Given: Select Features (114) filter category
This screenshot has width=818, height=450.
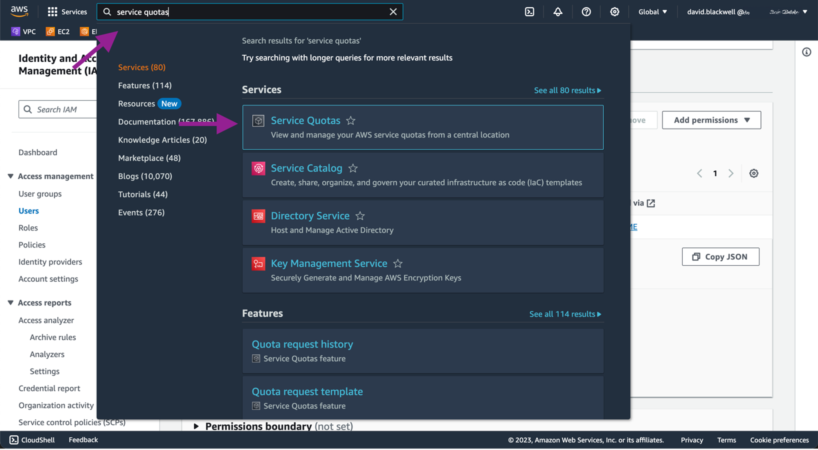Looking at the screenshot, I should 145,85.
